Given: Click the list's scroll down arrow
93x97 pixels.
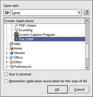Looking at the screenshot, I should coord(87,68).
